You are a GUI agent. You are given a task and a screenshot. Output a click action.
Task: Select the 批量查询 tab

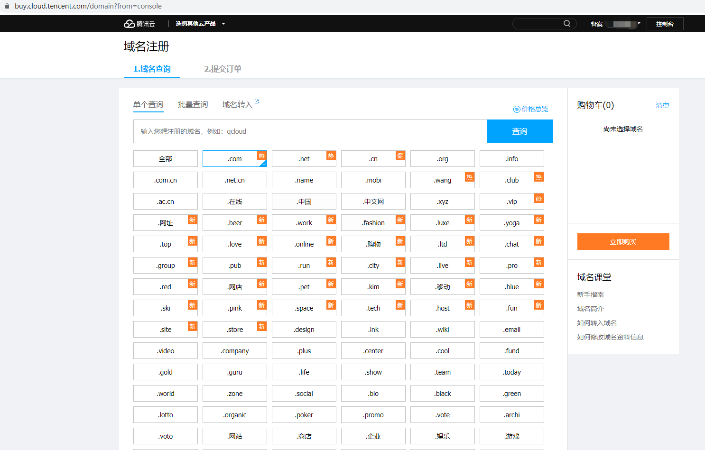tap(193, 104)
